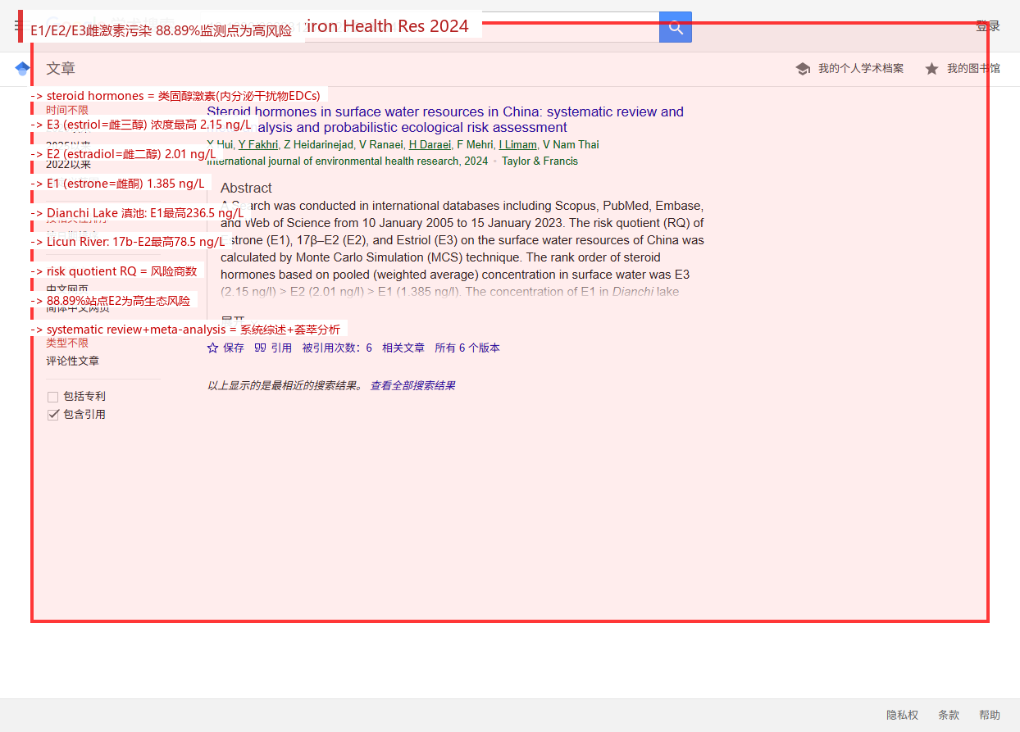The height and width of the screenshot is (732, 1020).
Task: Open author Y Fakhri's profile
Action: click(x=258, y=144)
